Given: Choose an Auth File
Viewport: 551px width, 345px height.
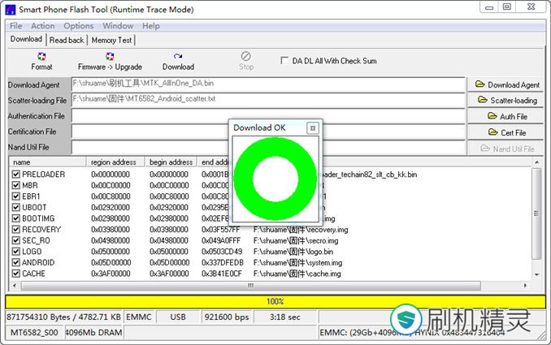Looking at the screenshot, I should [x=507, y=117].
